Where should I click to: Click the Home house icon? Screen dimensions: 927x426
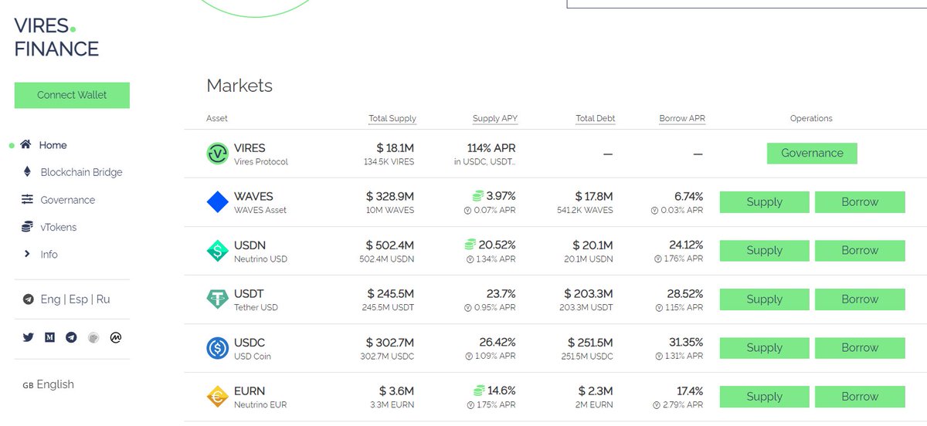point(26,144)
